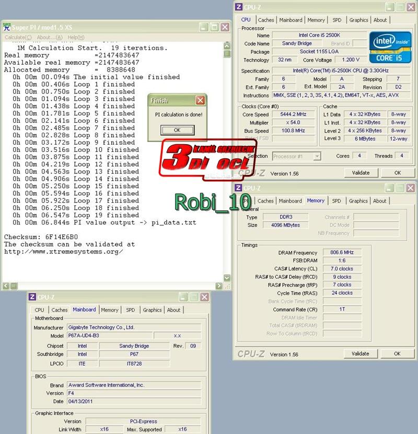The height and width of the screenshot is (434, 418).
Task: Click Bus Speed value 100.8 MHz
Action: (x=293, y=131)
